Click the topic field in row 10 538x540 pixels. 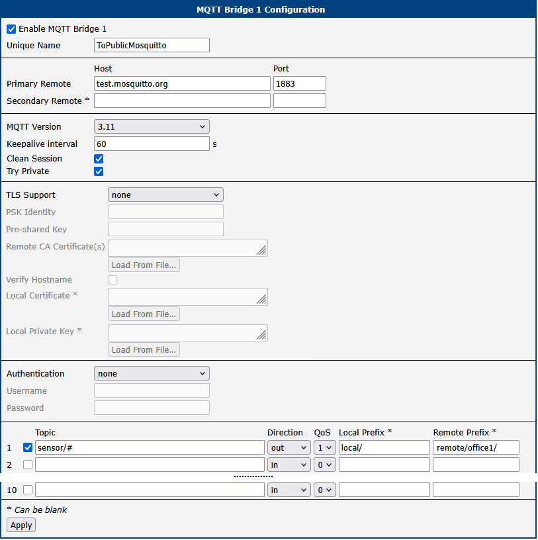150,490
